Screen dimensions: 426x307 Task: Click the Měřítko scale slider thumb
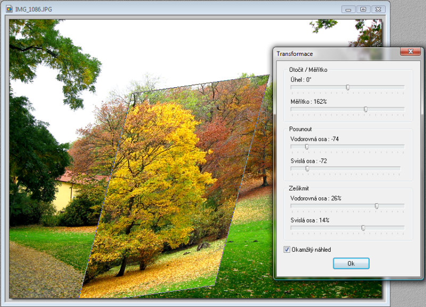pos(366,110)
